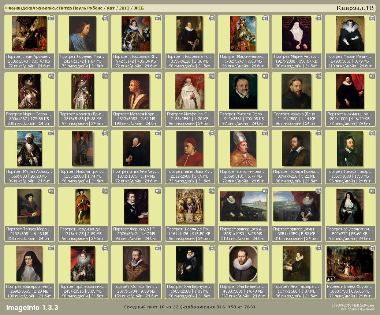Select the Портрет Максимилиана armored portrait thumbnail
The width and height of the screenshot is (380, 315).
243,34
